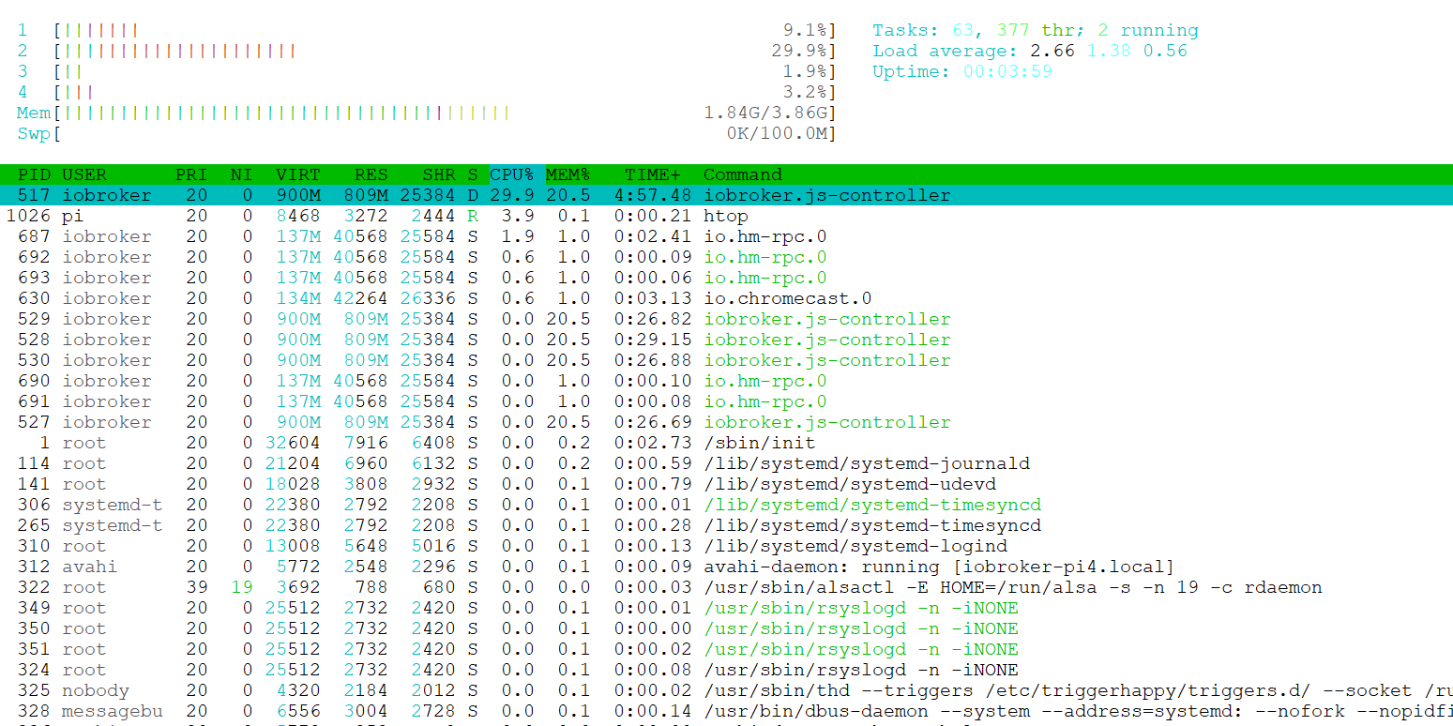Select the systemd-logind process row
Image resolution: width=1453 pixels, height=726 pixels.
(x=726, y=546)
